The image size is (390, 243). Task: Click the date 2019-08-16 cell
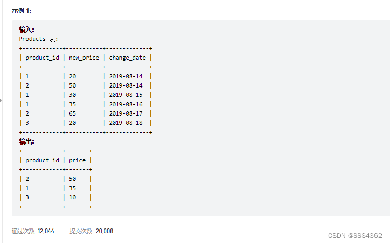(126, 104)
